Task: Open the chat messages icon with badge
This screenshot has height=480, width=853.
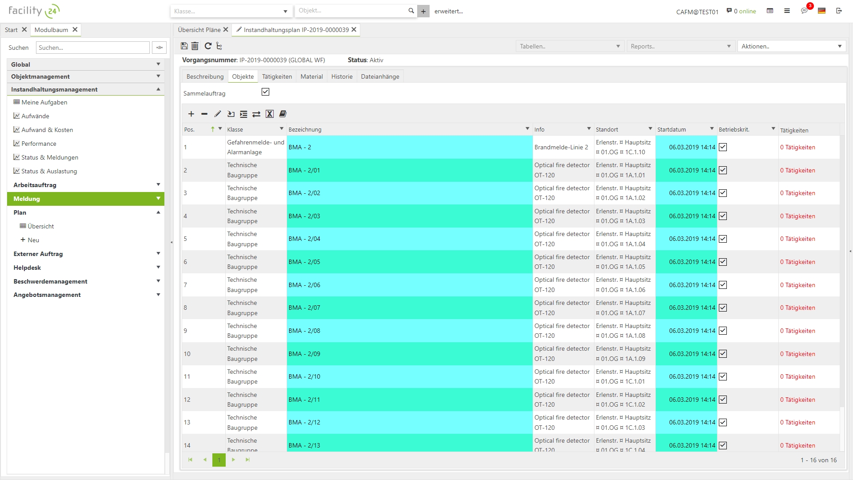Action: 804,11
